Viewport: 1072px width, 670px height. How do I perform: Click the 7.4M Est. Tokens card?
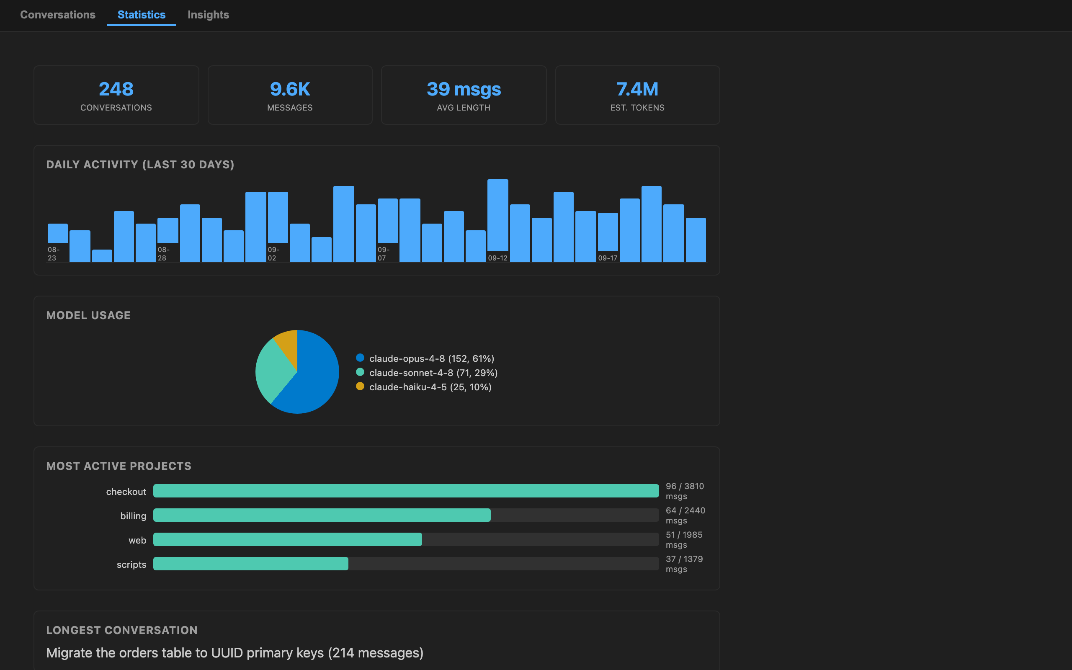click(x=637, y=95)
